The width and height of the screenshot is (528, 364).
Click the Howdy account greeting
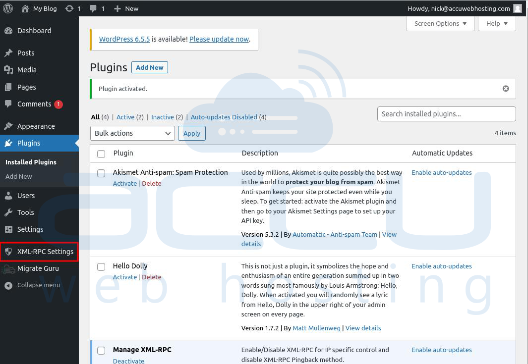click(459, 9)
